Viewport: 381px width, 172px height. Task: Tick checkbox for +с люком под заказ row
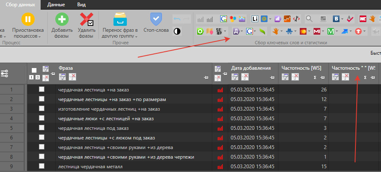(41, 137)
